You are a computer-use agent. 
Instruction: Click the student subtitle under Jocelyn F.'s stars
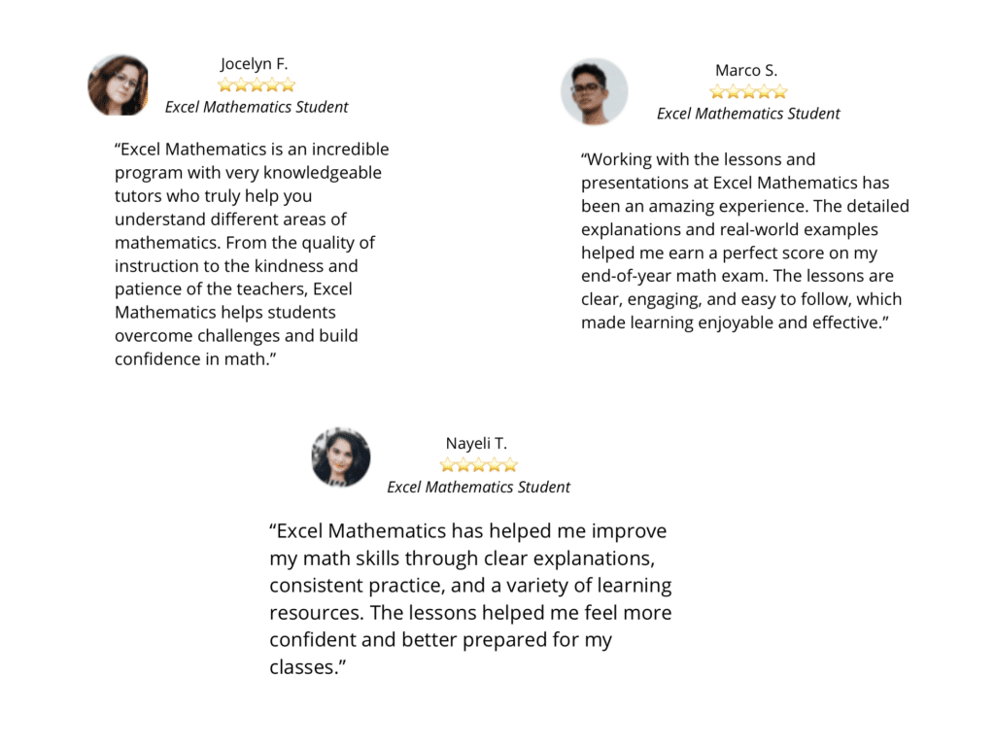pyautogui.click(x=257, y=107)
